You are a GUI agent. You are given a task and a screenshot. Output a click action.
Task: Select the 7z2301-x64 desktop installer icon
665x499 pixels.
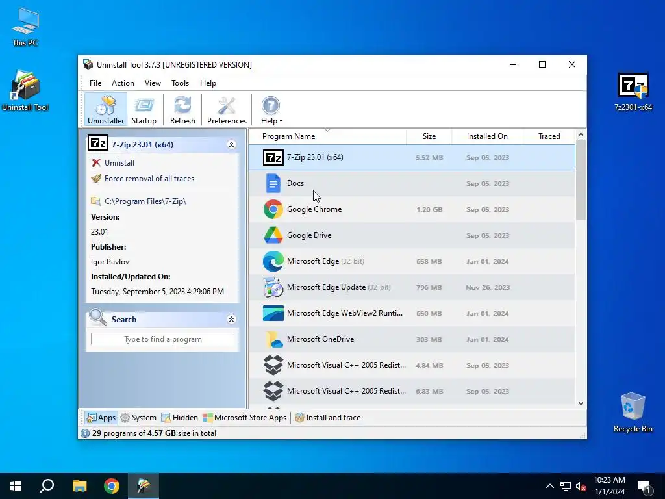pos(633,92)
